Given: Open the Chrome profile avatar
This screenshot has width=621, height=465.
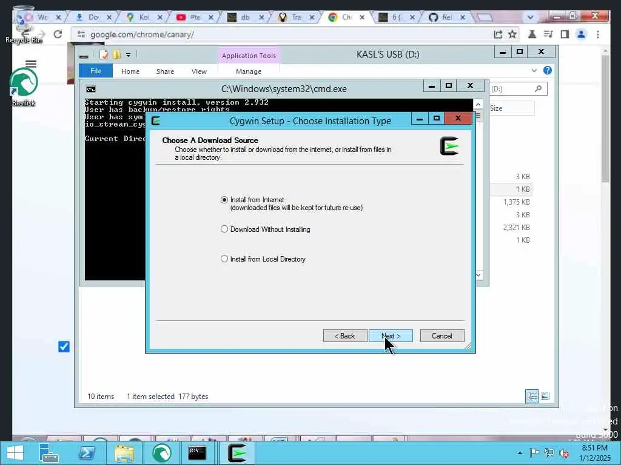Looking at the screenshot, I should [x=582, y=35].
